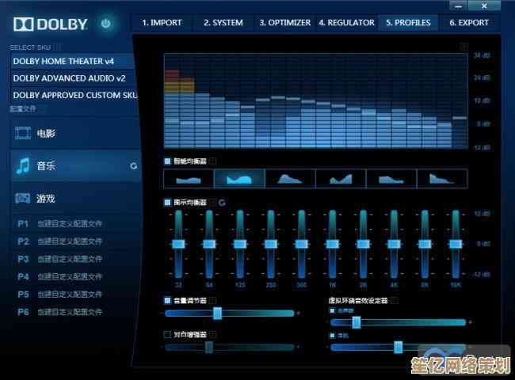Choose the third intelligent equalizer preset shape
This screenshot has width=515, height=380.
(x=291, y=179)
